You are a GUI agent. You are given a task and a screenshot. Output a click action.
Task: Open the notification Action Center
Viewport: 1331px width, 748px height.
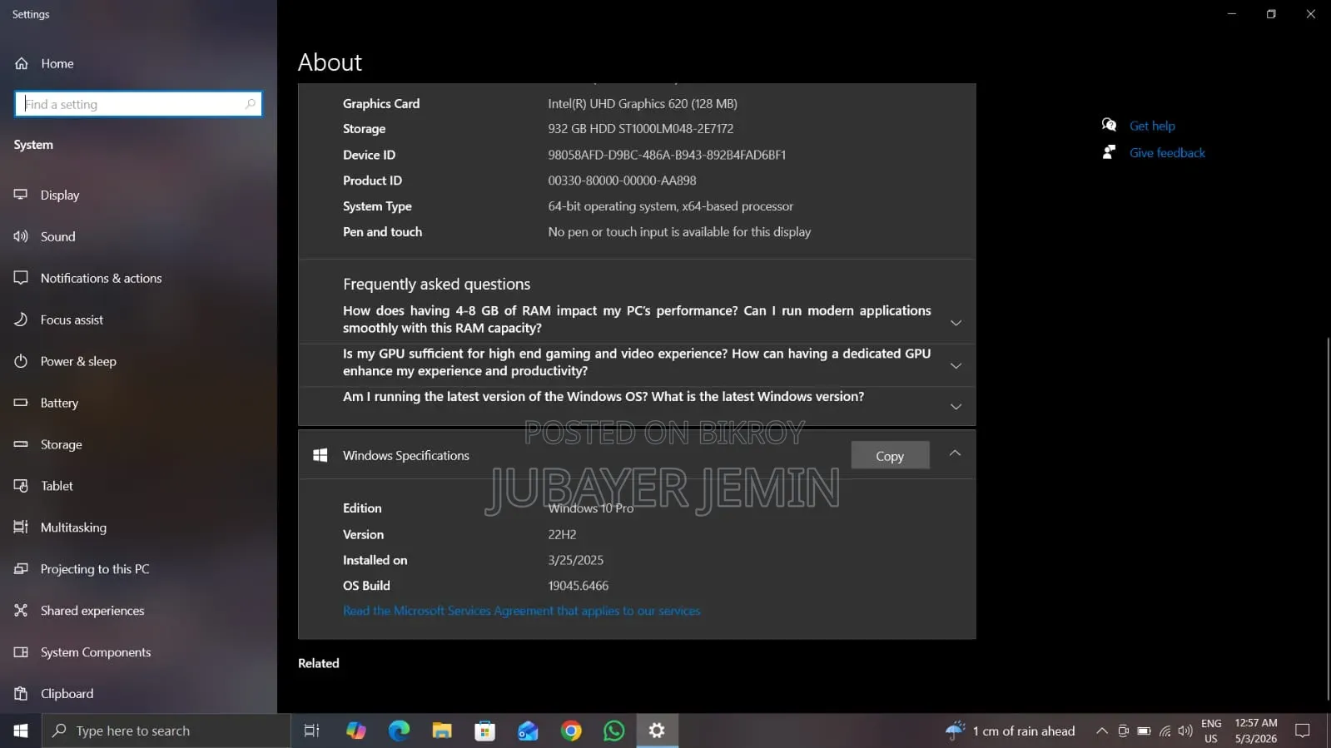coord(1303,731)
